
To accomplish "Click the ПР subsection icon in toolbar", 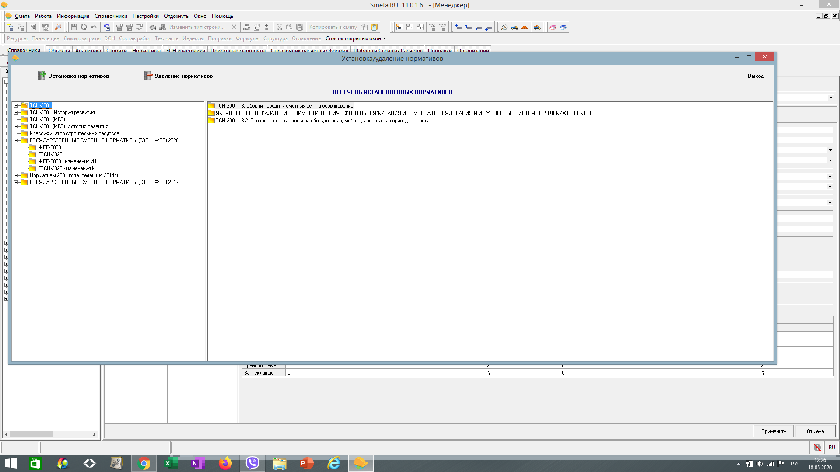I will (x=420, y=27).
